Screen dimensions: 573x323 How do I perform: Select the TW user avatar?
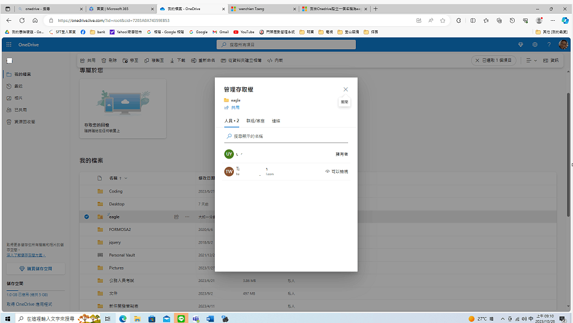(x=228, y=172)
